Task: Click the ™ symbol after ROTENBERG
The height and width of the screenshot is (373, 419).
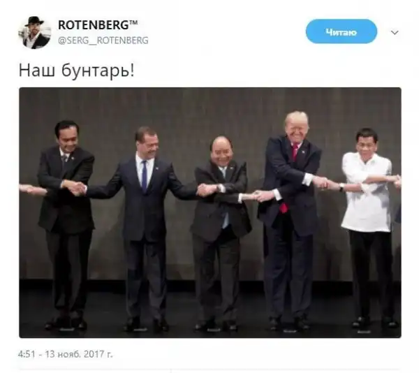Action: pyautogui.click(x=133, y=22)
